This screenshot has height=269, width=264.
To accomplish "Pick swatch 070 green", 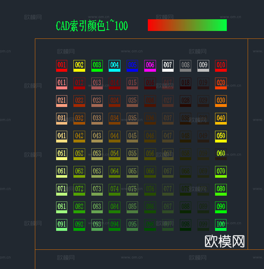I will tap(221, 171).
